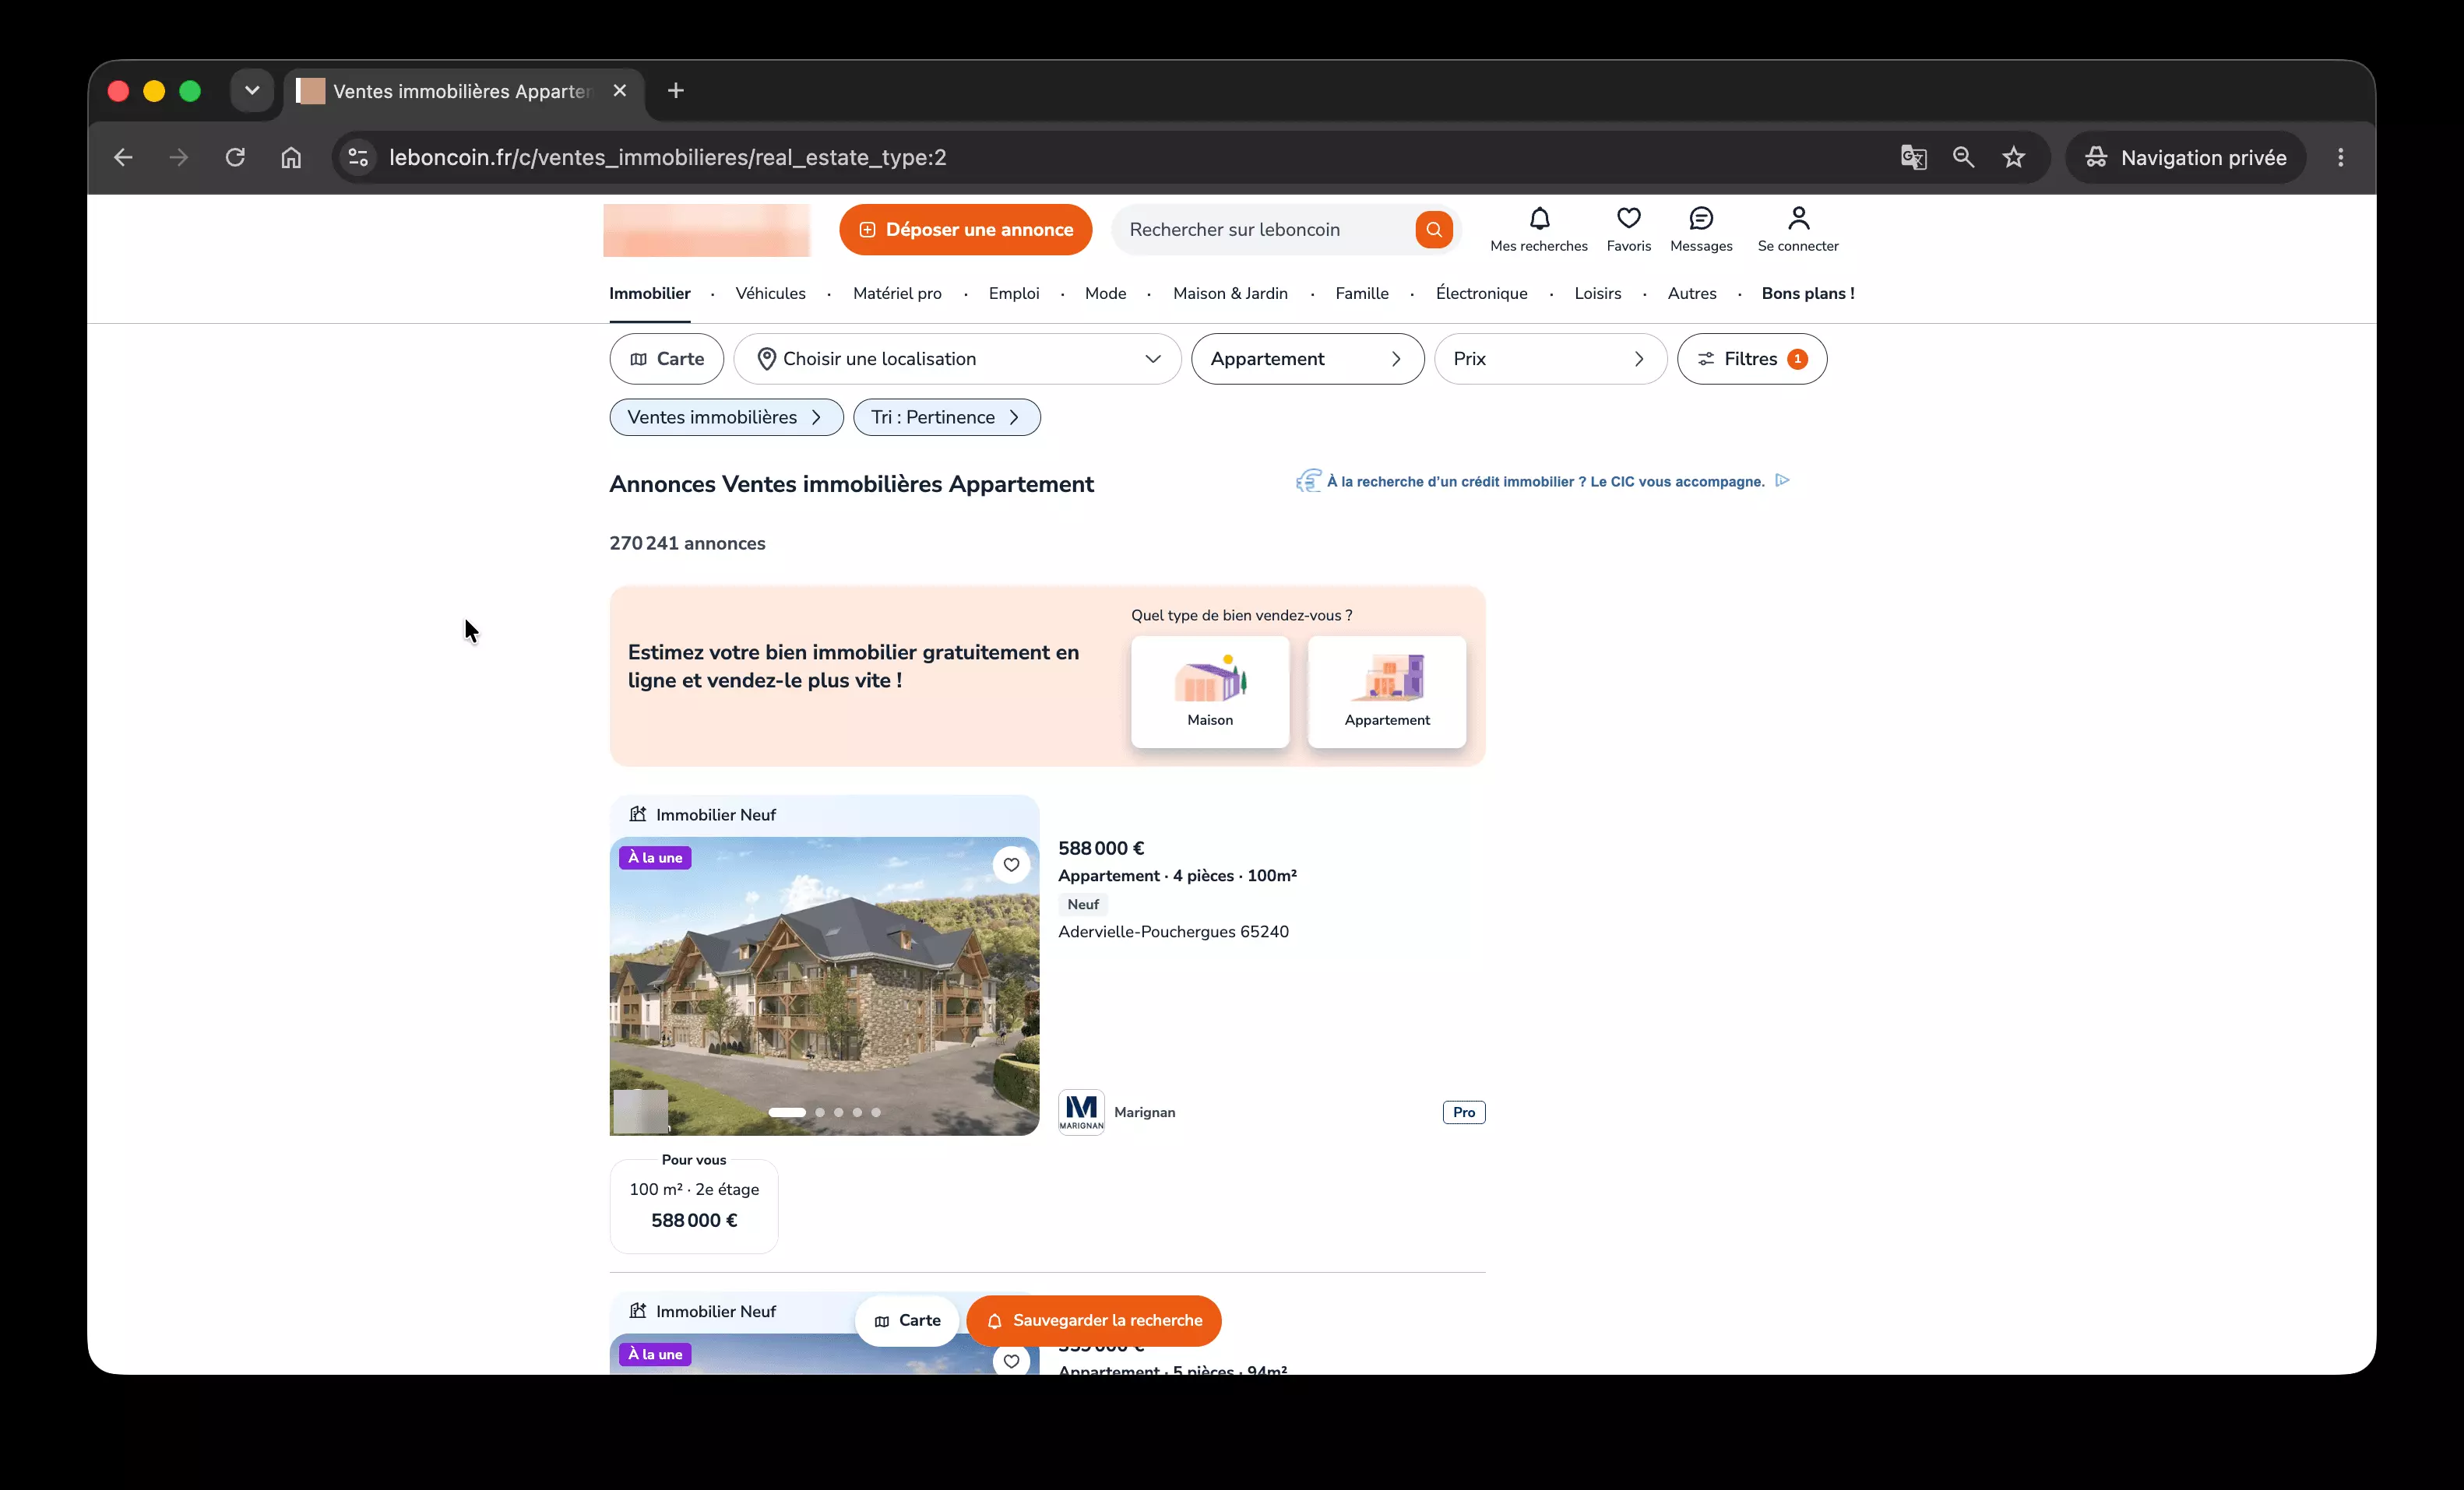
Task: Open the zoom magnifier icon in address bar
Action: [x=1963, y=157]
